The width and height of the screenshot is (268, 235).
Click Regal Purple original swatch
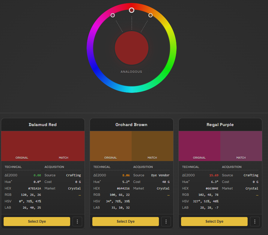[x=199, y=146]
